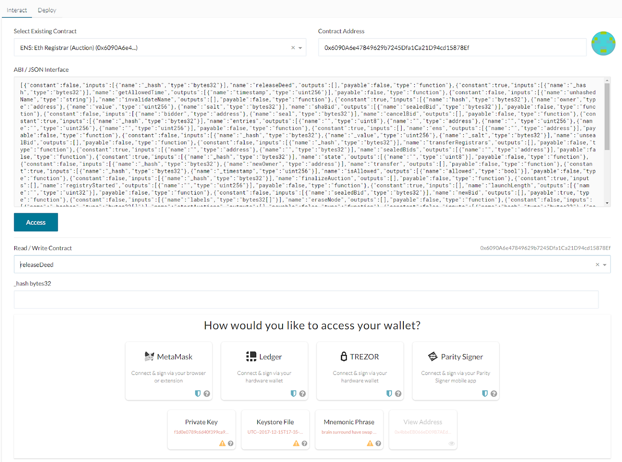
Task: Click the TREZOR shield security icon
Action: point(389,394)
